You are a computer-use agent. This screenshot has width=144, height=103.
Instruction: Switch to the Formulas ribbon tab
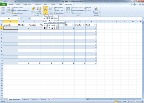(x=38, y=4)
